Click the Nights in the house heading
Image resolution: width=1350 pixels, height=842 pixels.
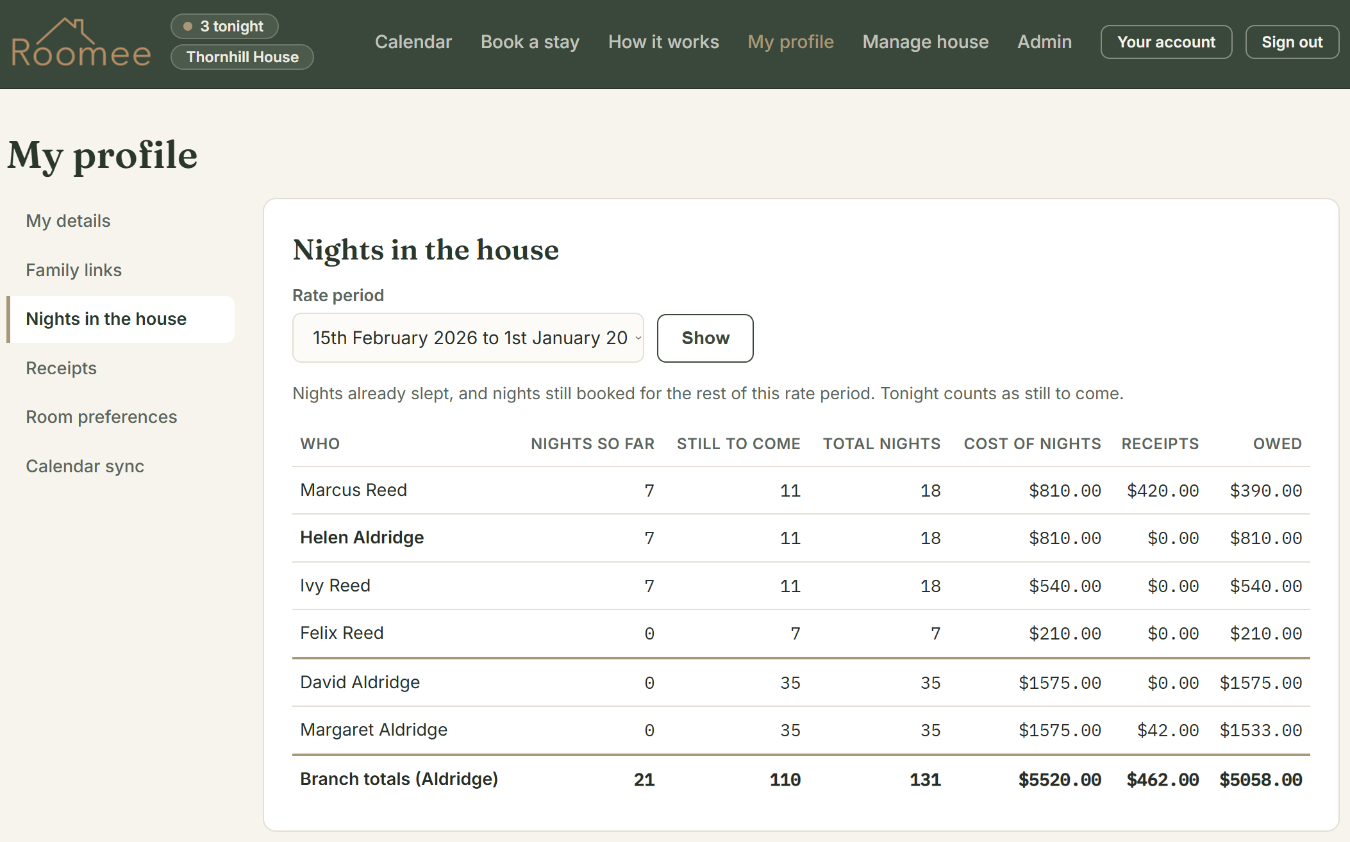(x=426, y=250)
